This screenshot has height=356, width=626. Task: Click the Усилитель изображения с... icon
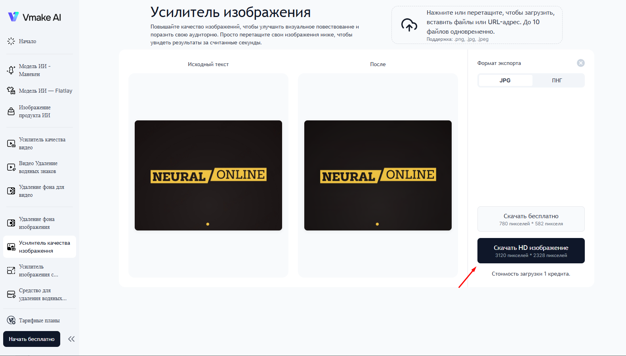11,270
